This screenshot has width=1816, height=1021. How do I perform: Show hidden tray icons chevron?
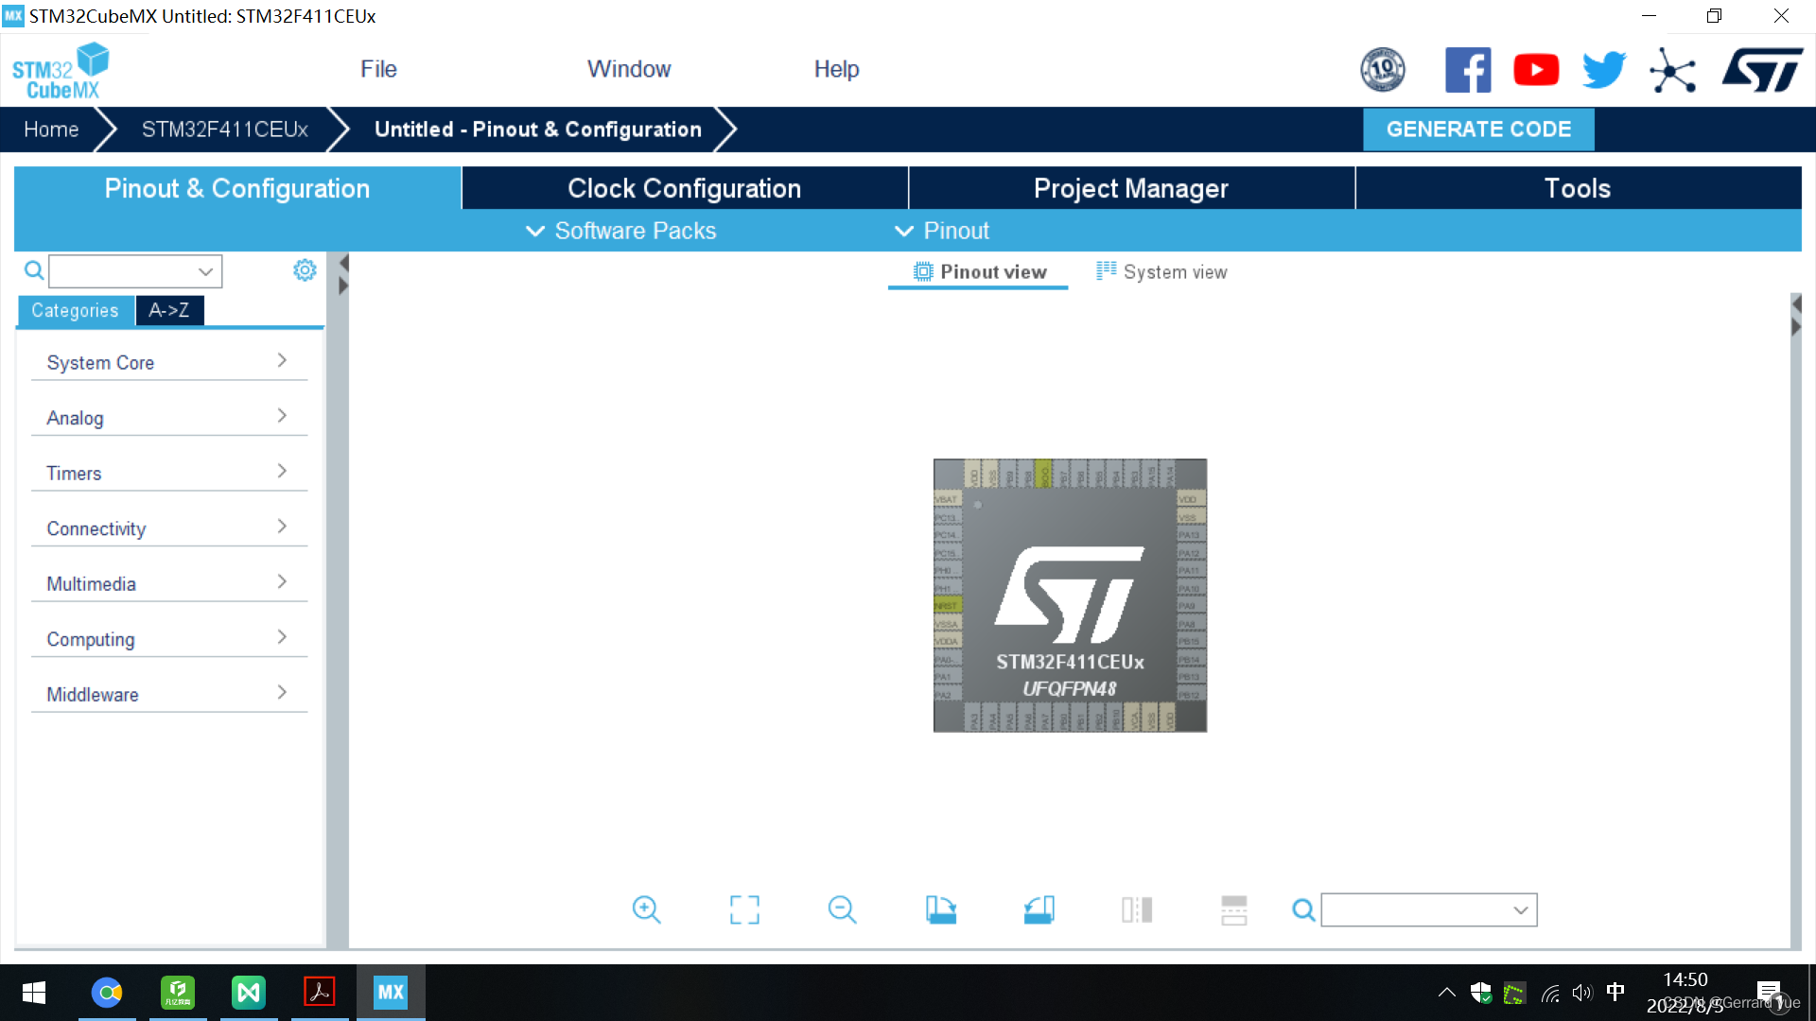tap(1447, 993)
